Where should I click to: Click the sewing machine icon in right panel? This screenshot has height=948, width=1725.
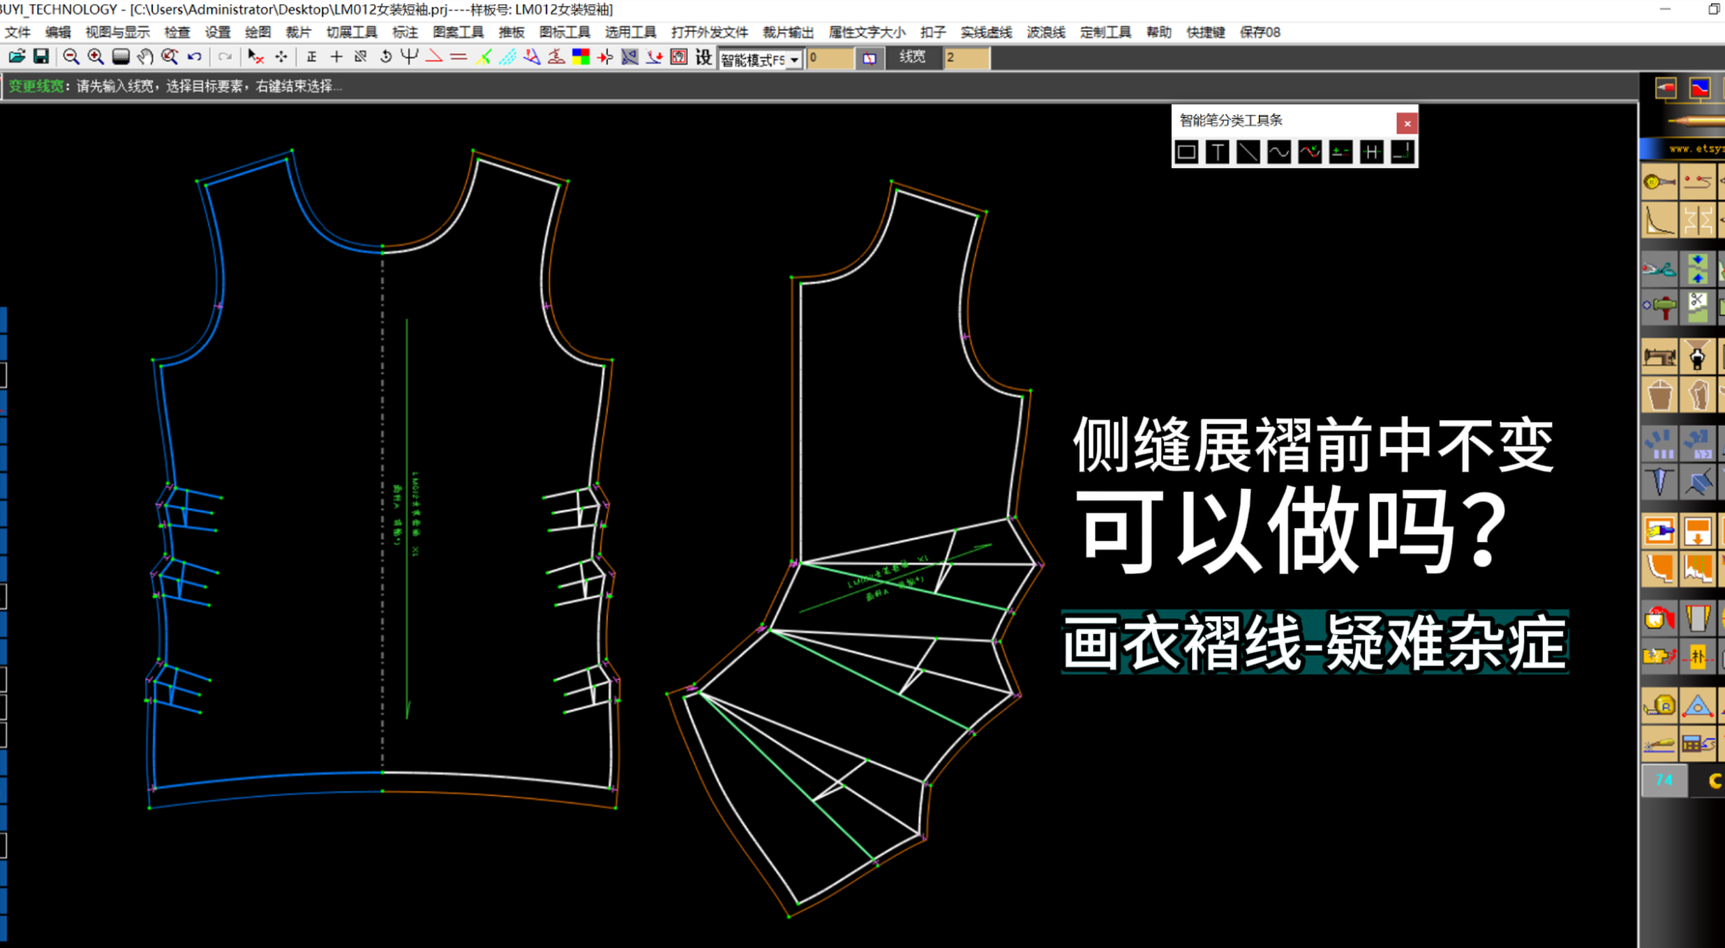coord(1659,357)
